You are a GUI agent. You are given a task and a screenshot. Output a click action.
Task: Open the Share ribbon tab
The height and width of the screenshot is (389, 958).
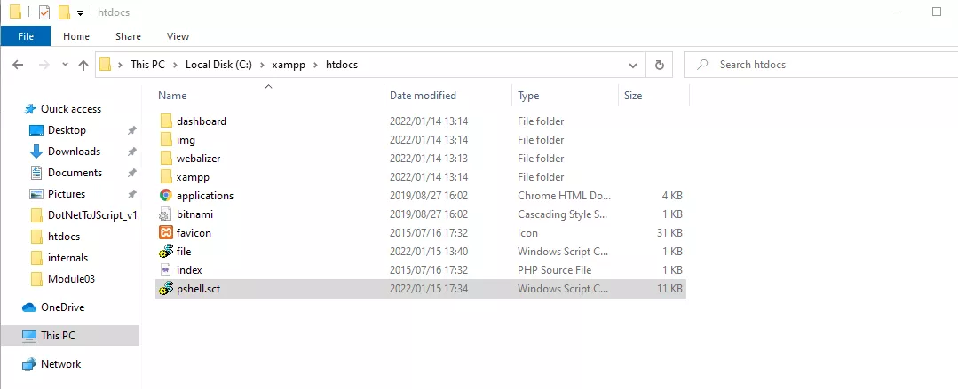128,36
